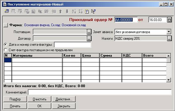The image size is (175, 111).
Task: Activate the context help pointer icon
Action: pyautogui.click(x=94, y=11)
